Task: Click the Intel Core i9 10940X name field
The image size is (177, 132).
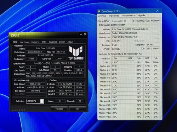Action: (46, 48)
